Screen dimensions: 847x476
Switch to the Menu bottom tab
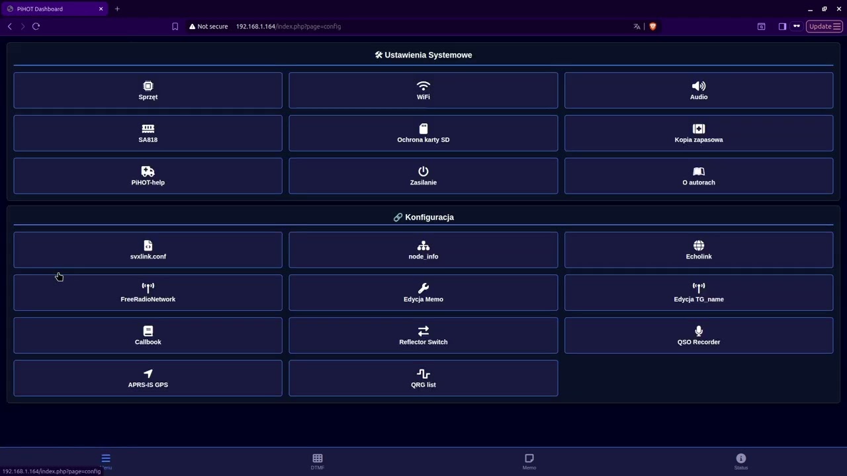point(106,461)
